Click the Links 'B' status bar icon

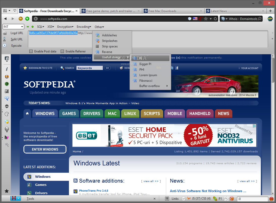click(x=167, y=199)
